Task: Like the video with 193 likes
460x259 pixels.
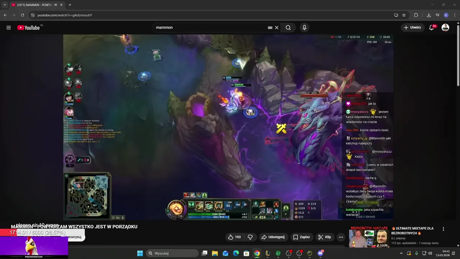Action: pyautogui.click(x=234, y=237)
